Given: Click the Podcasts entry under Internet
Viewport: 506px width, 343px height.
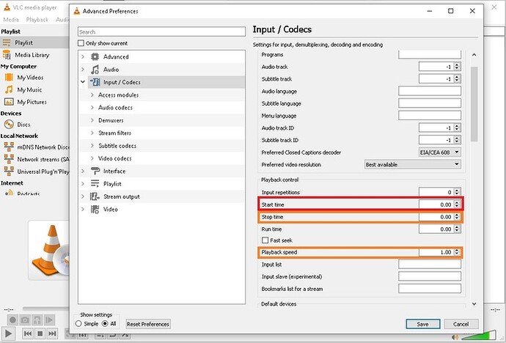Looking at the screenshot, I should pyautogui.click(x=29, y=193).
